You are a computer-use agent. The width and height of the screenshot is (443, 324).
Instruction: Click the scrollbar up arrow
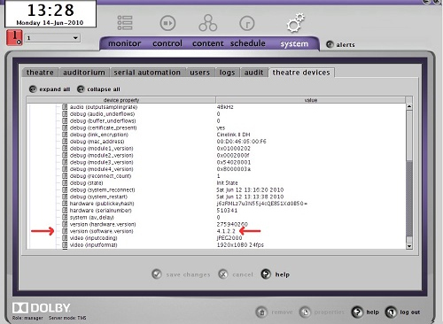pos(409,106)
